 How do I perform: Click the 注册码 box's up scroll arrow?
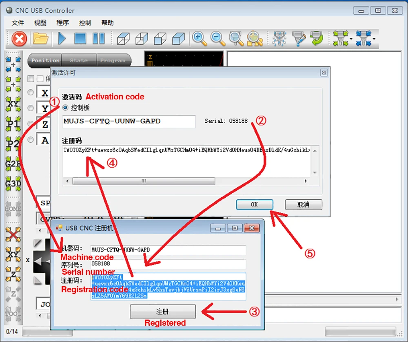pos(315,151)
